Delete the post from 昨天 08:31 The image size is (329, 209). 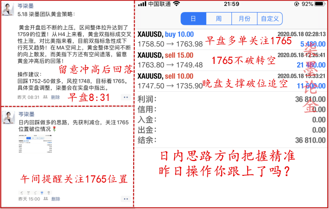[55, 97]
